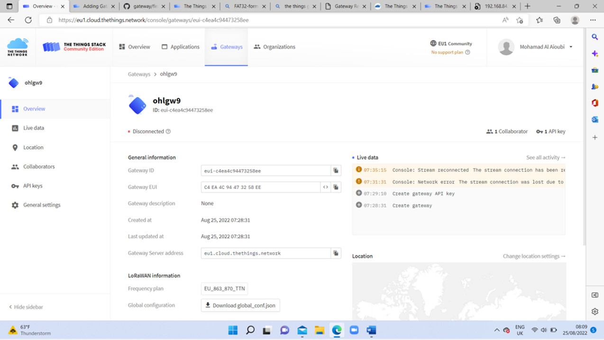Open the EU1 Community cluster picker
Image resolution: width=604 pixels, height=340 pixels.
tap(451, 44)
